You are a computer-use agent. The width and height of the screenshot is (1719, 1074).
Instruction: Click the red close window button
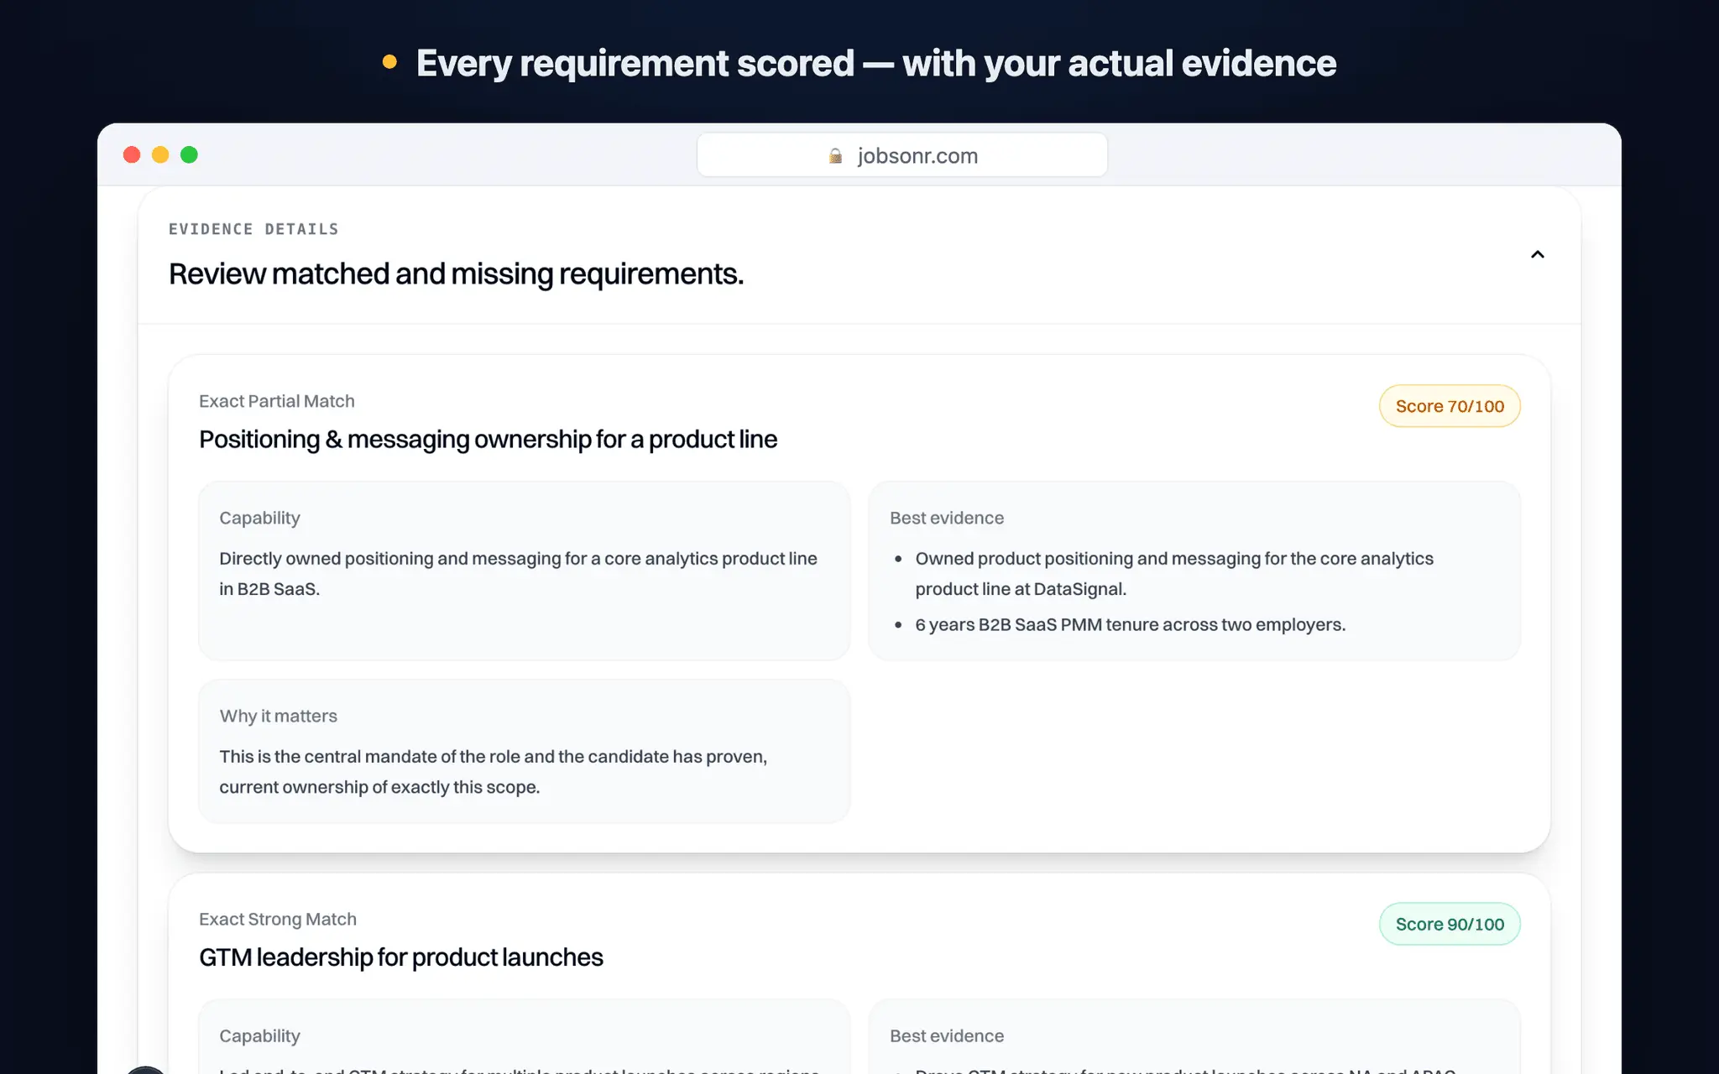tap(132, 154)
